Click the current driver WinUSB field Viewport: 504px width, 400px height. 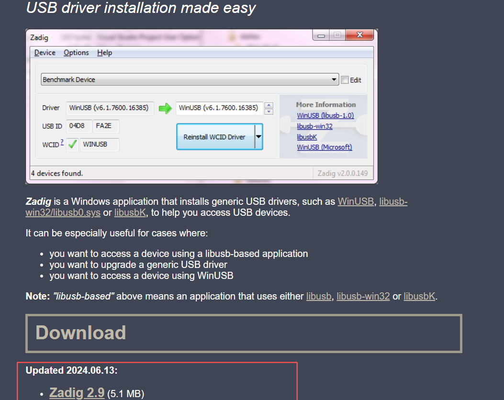click(x=110, y=108)
